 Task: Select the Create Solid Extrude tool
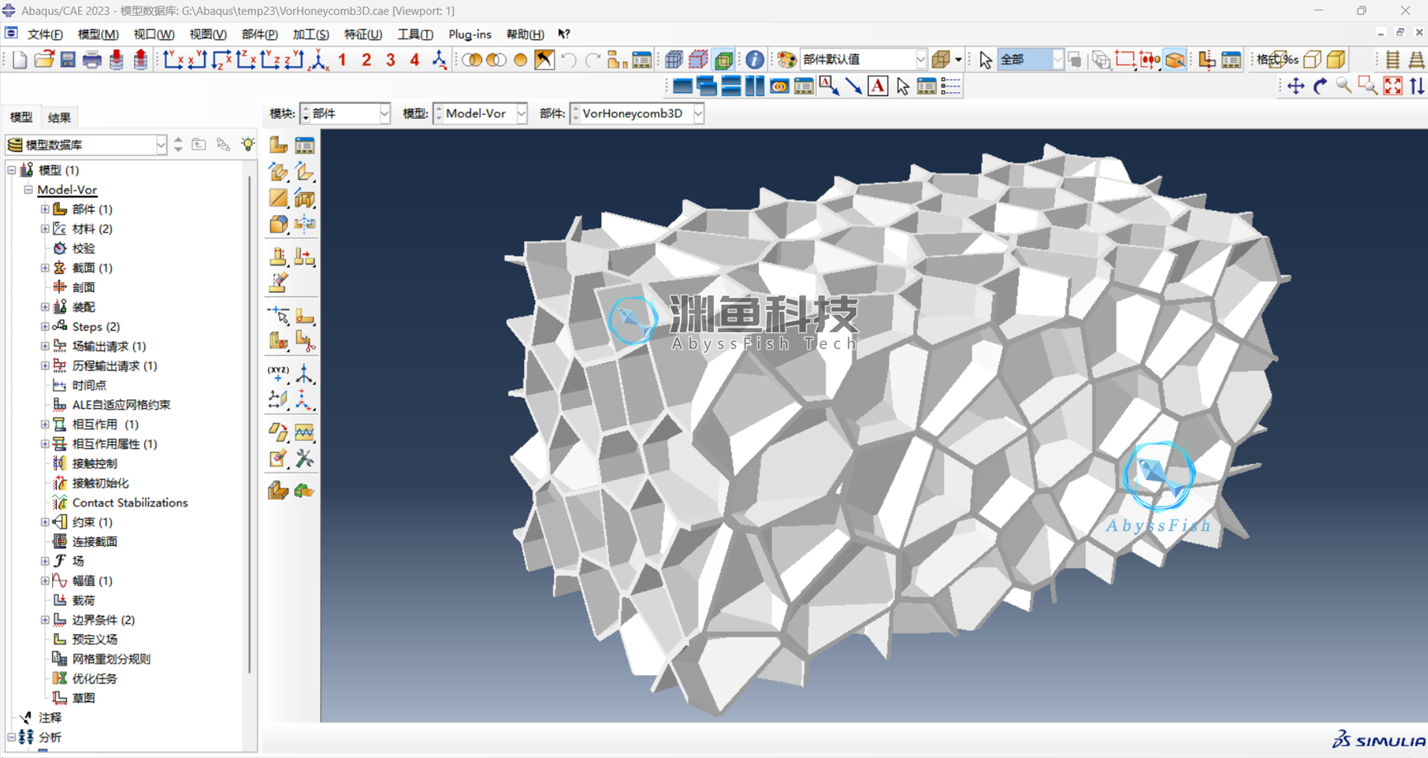[x=278, y=172]
